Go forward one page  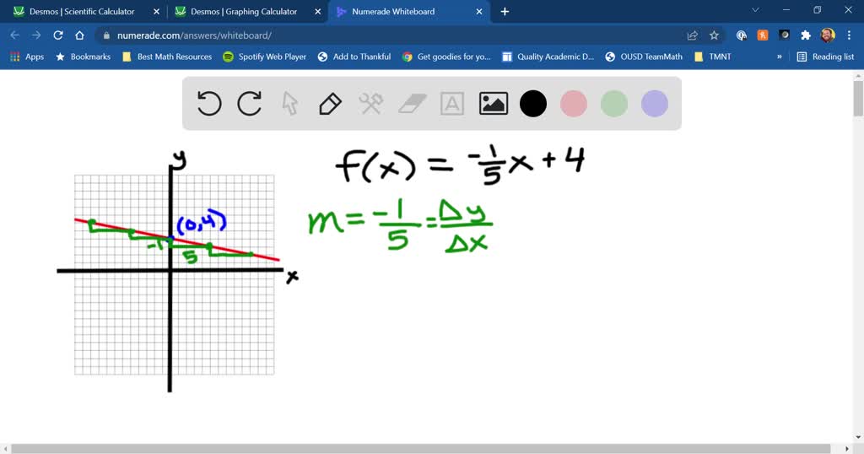coord(36,35)
